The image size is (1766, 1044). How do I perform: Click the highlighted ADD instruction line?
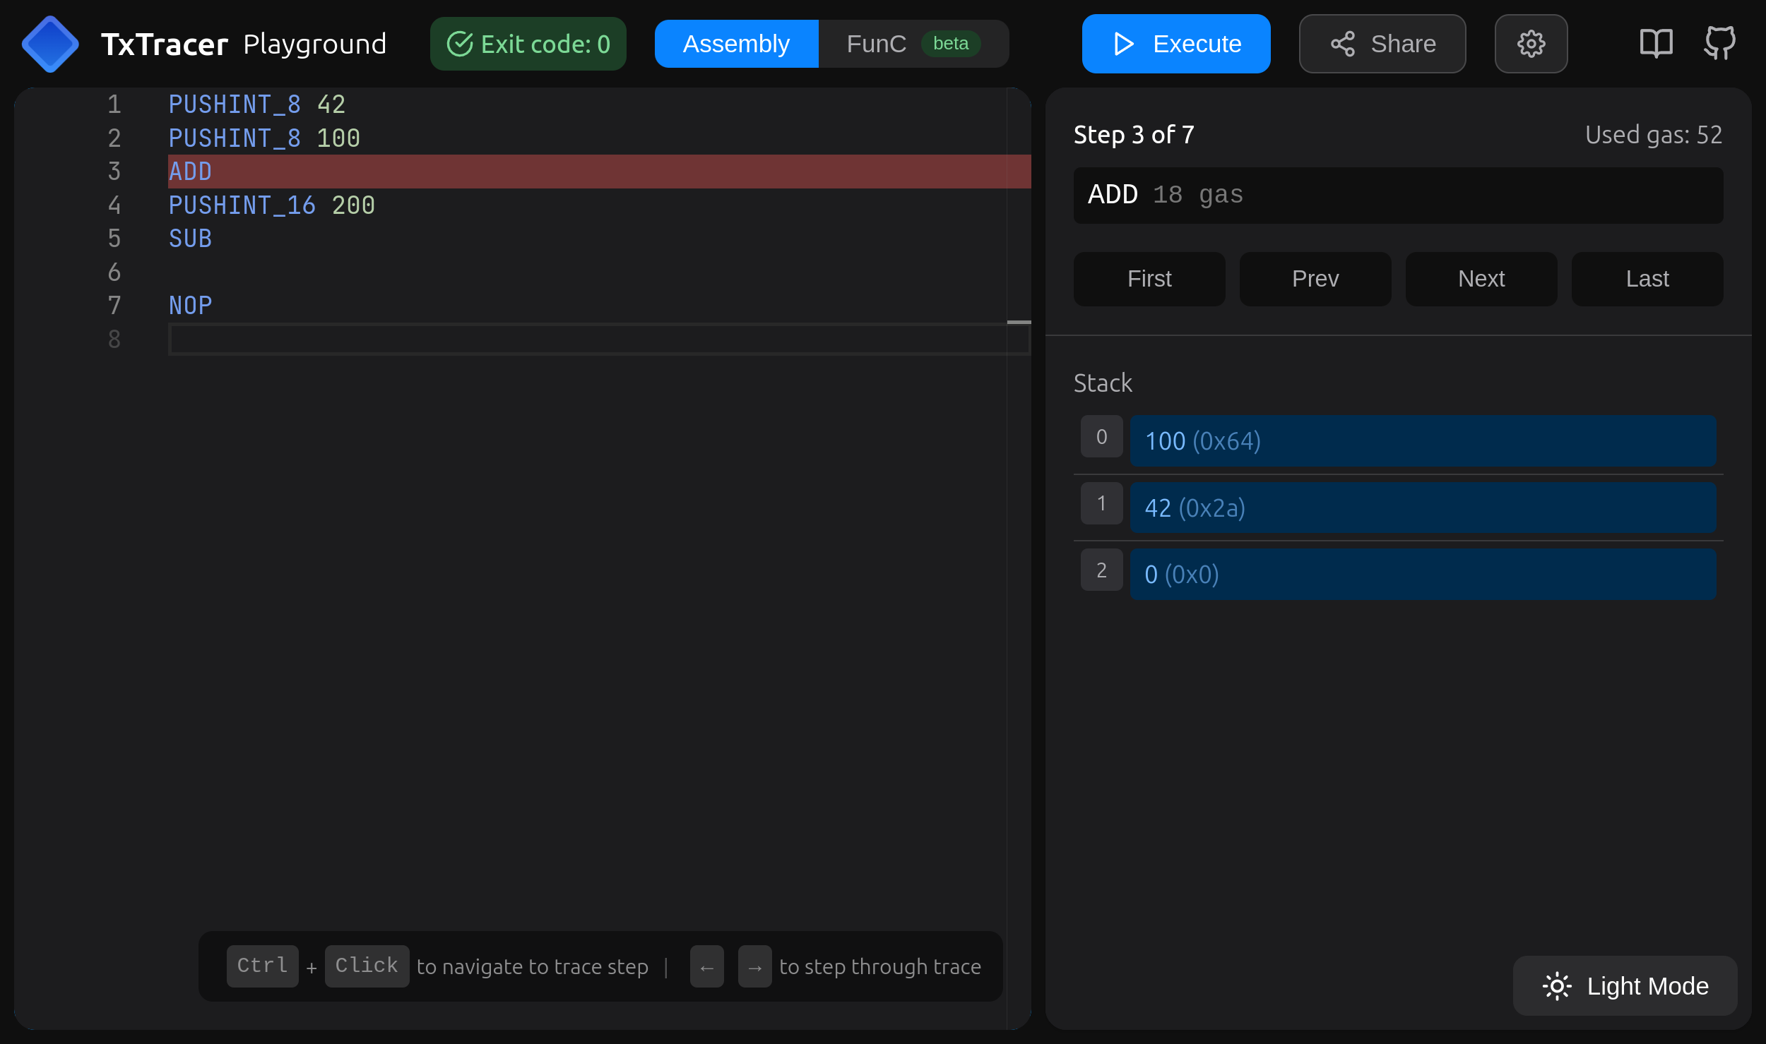click(x=599, y=172)
